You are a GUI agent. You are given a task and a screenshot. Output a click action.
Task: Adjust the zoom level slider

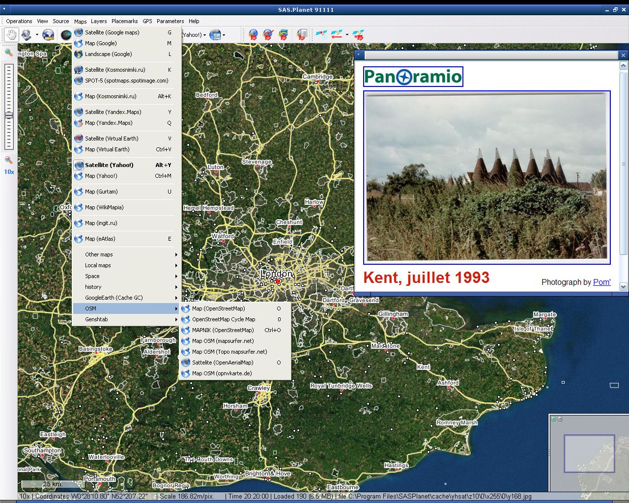pyautogui.click(x=8, y=115)
